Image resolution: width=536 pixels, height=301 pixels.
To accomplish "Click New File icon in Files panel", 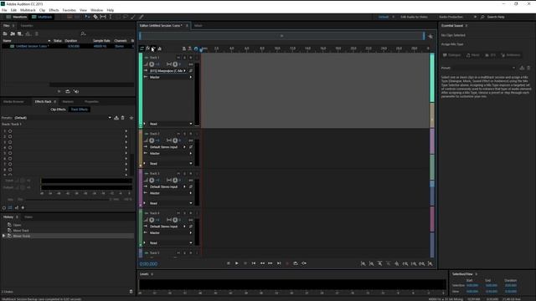I will [20, 33].
